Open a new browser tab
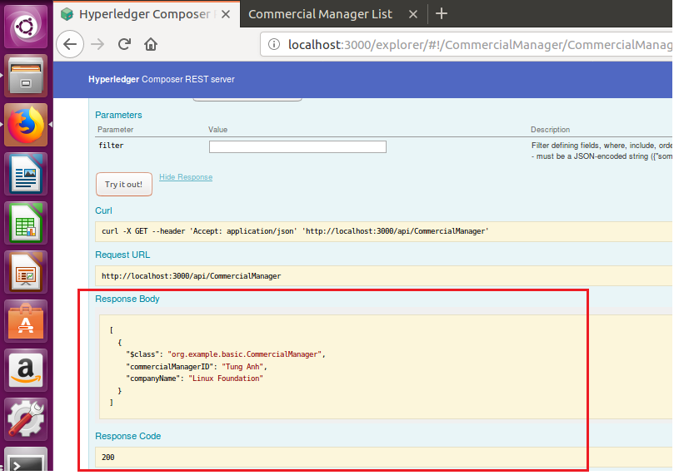This screenshot has width=679, height=475. [442, 14]
